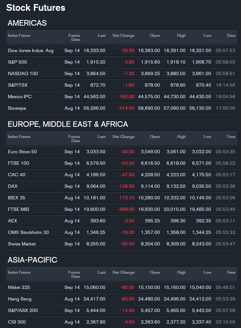Viewport: 241px width, 328px height.
Task: Click the Time header in Europe table
Action: click(x=231, y=136)
